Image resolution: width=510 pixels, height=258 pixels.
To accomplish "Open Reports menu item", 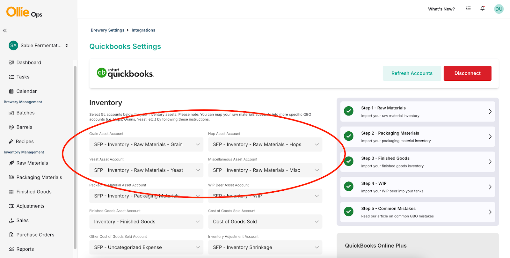I will tap(25, 249).
